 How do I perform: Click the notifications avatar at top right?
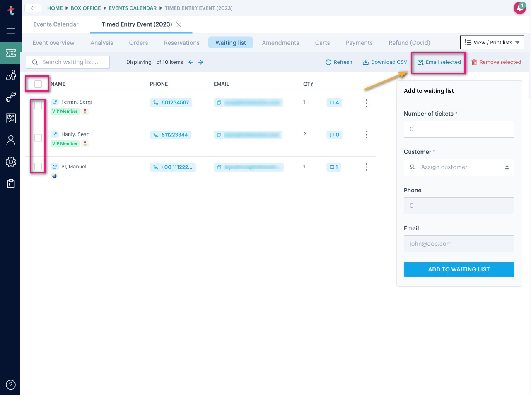pos(520,8)
